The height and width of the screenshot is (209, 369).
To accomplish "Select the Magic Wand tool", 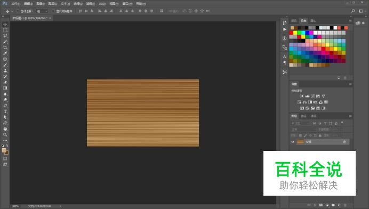I will point(5,42).
